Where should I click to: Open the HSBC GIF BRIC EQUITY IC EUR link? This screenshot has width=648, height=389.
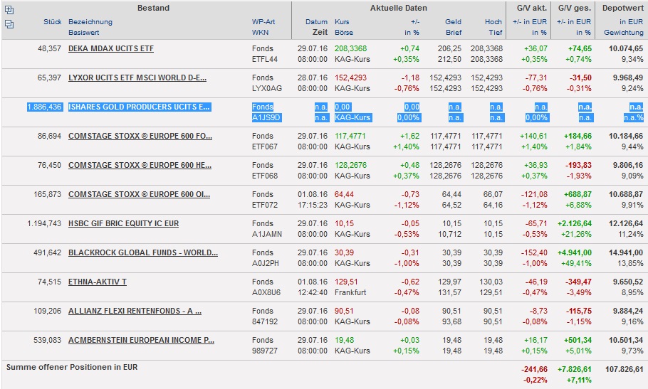123,223
